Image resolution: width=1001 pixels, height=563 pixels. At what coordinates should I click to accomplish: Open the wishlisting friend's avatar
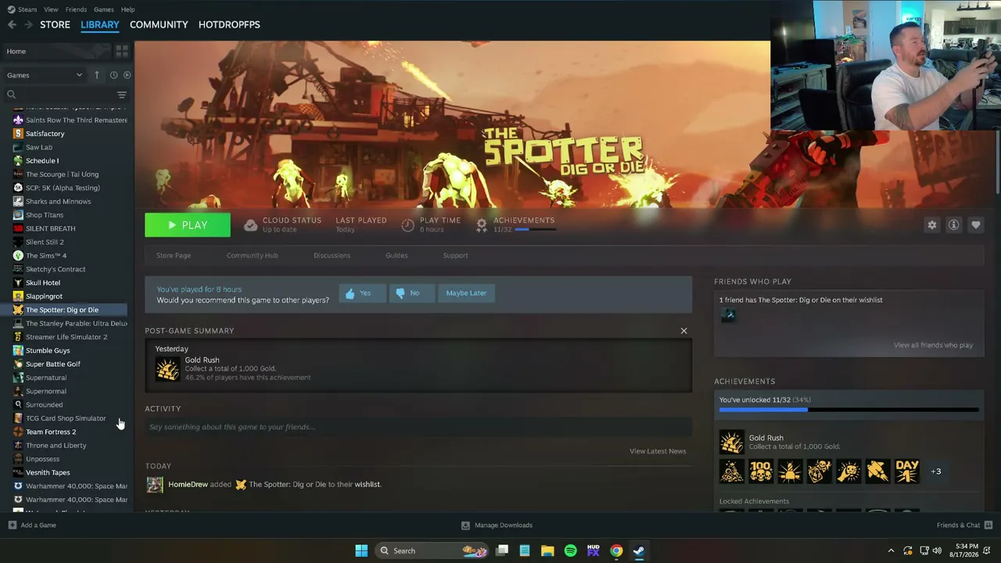tap(728, 315)
